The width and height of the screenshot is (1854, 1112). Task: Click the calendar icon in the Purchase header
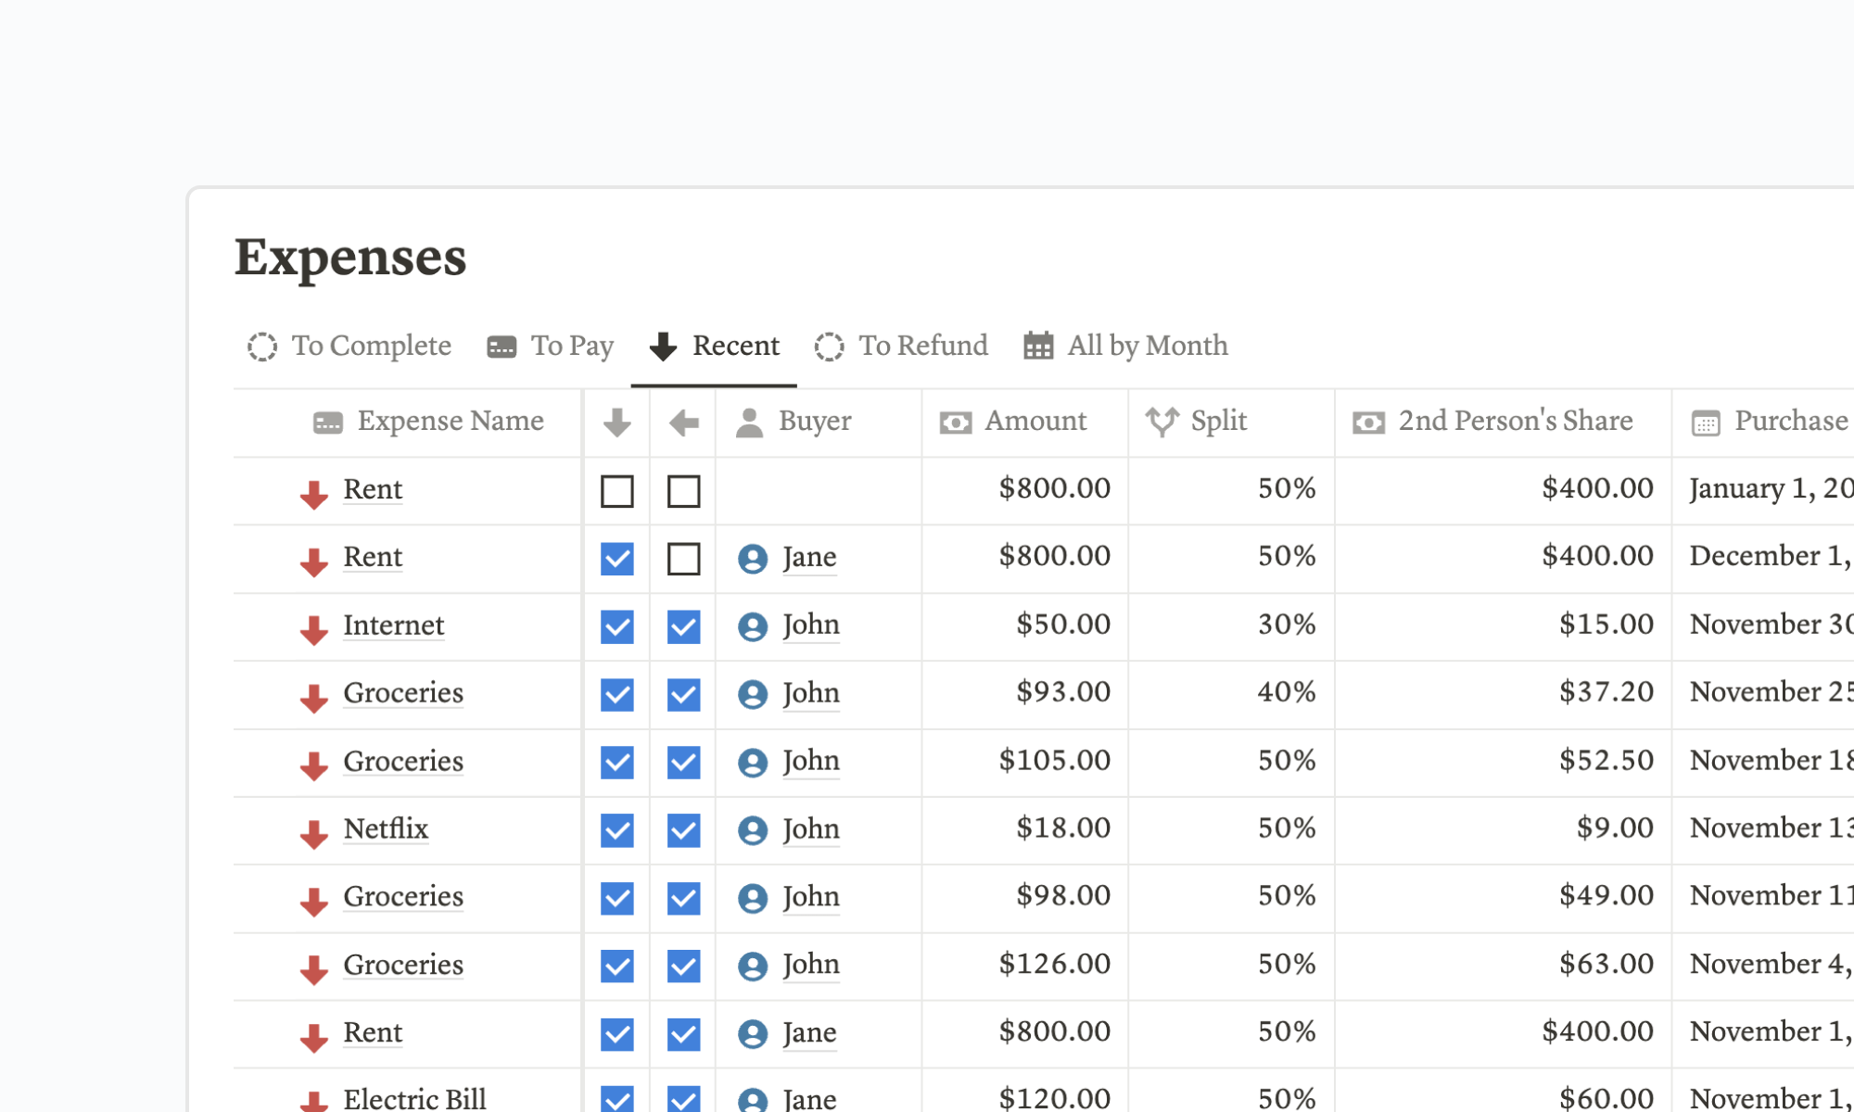1704,422
